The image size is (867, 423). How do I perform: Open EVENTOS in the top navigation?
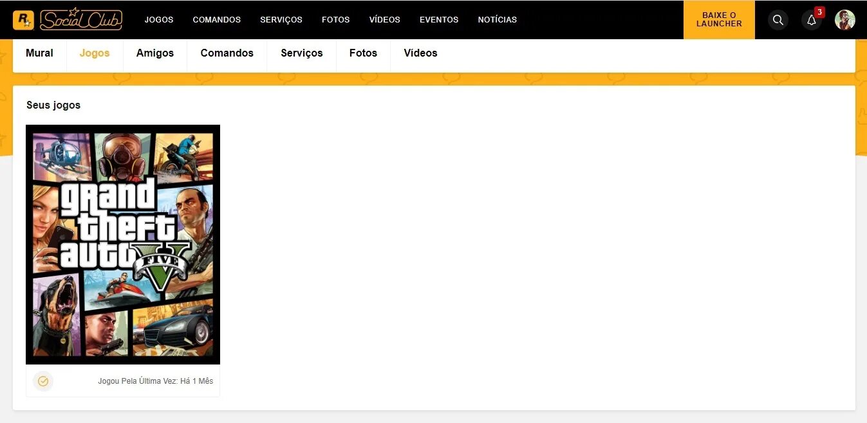(x=439, y=20)
